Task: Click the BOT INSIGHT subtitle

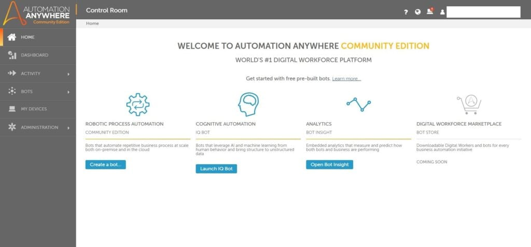Action: point(319,132)
